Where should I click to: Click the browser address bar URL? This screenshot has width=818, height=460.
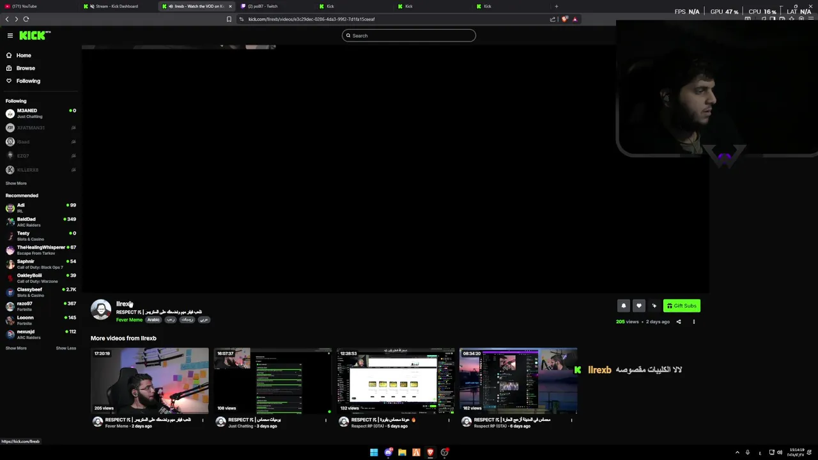tap(311, 19)
